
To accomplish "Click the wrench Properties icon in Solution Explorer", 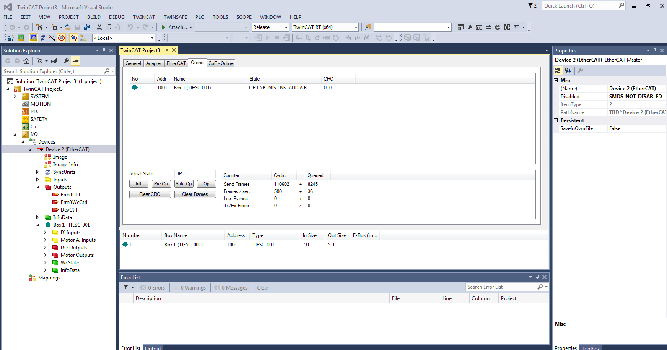I will click(66, 61).
